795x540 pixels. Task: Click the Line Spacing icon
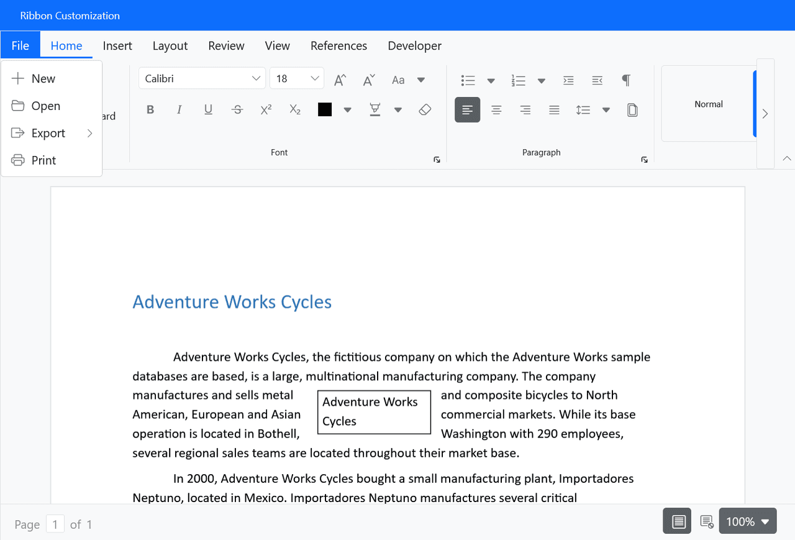click(x=583, y=110)
